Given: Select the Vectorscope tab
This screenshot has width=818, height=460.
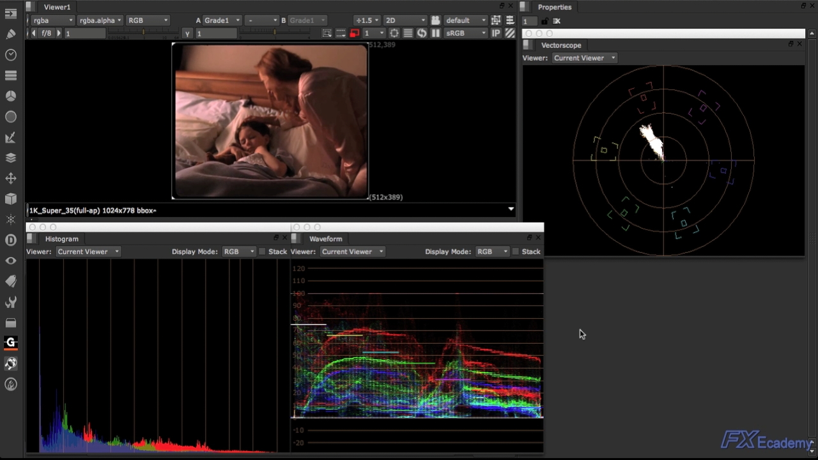Looking at the screenshot, I should click(561, 45).
